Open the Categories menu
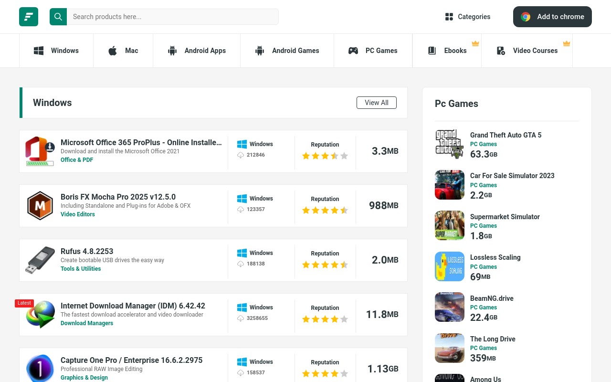This screenshot has width=611, height=382. click(x=468, y=17)
